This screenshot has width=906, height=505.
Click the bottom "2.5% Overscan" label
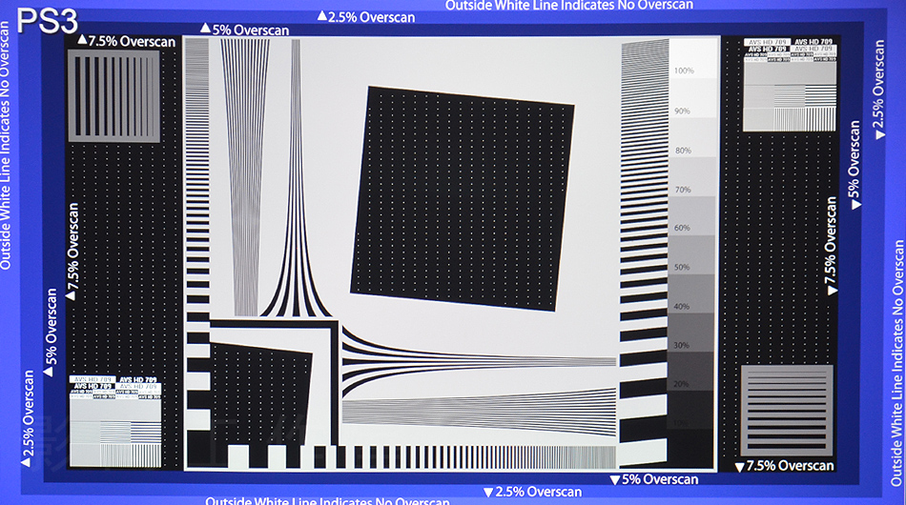point(533,492)
